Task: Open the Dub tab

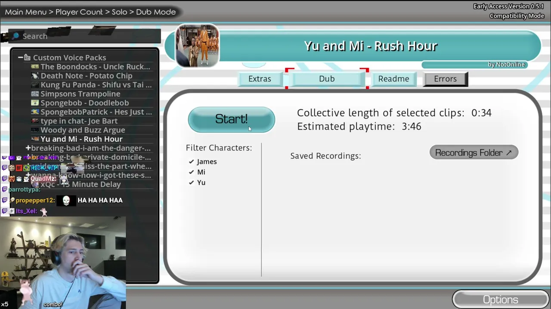Action: click(x=327, y=79)
